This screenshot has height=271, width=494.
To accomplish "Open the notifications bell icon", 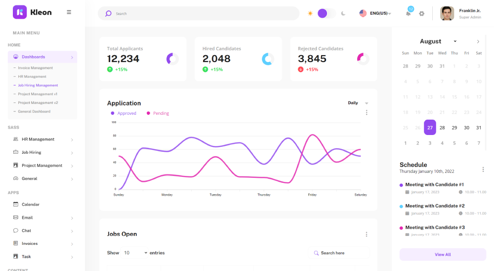I will (x=408, y=13).
